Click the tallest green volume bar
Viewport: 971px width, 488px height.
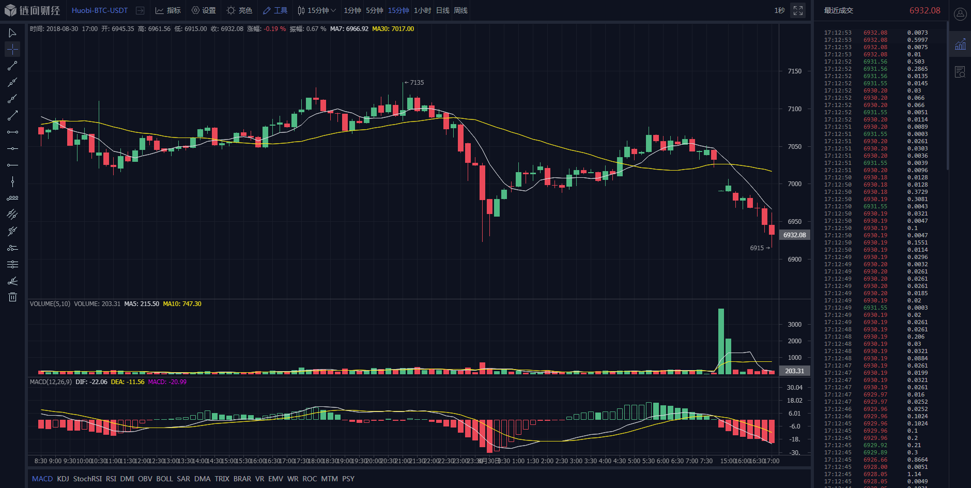721,341
